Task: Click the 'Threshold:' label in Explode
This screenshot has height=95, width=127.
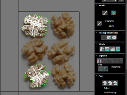Action: (116, 67)
